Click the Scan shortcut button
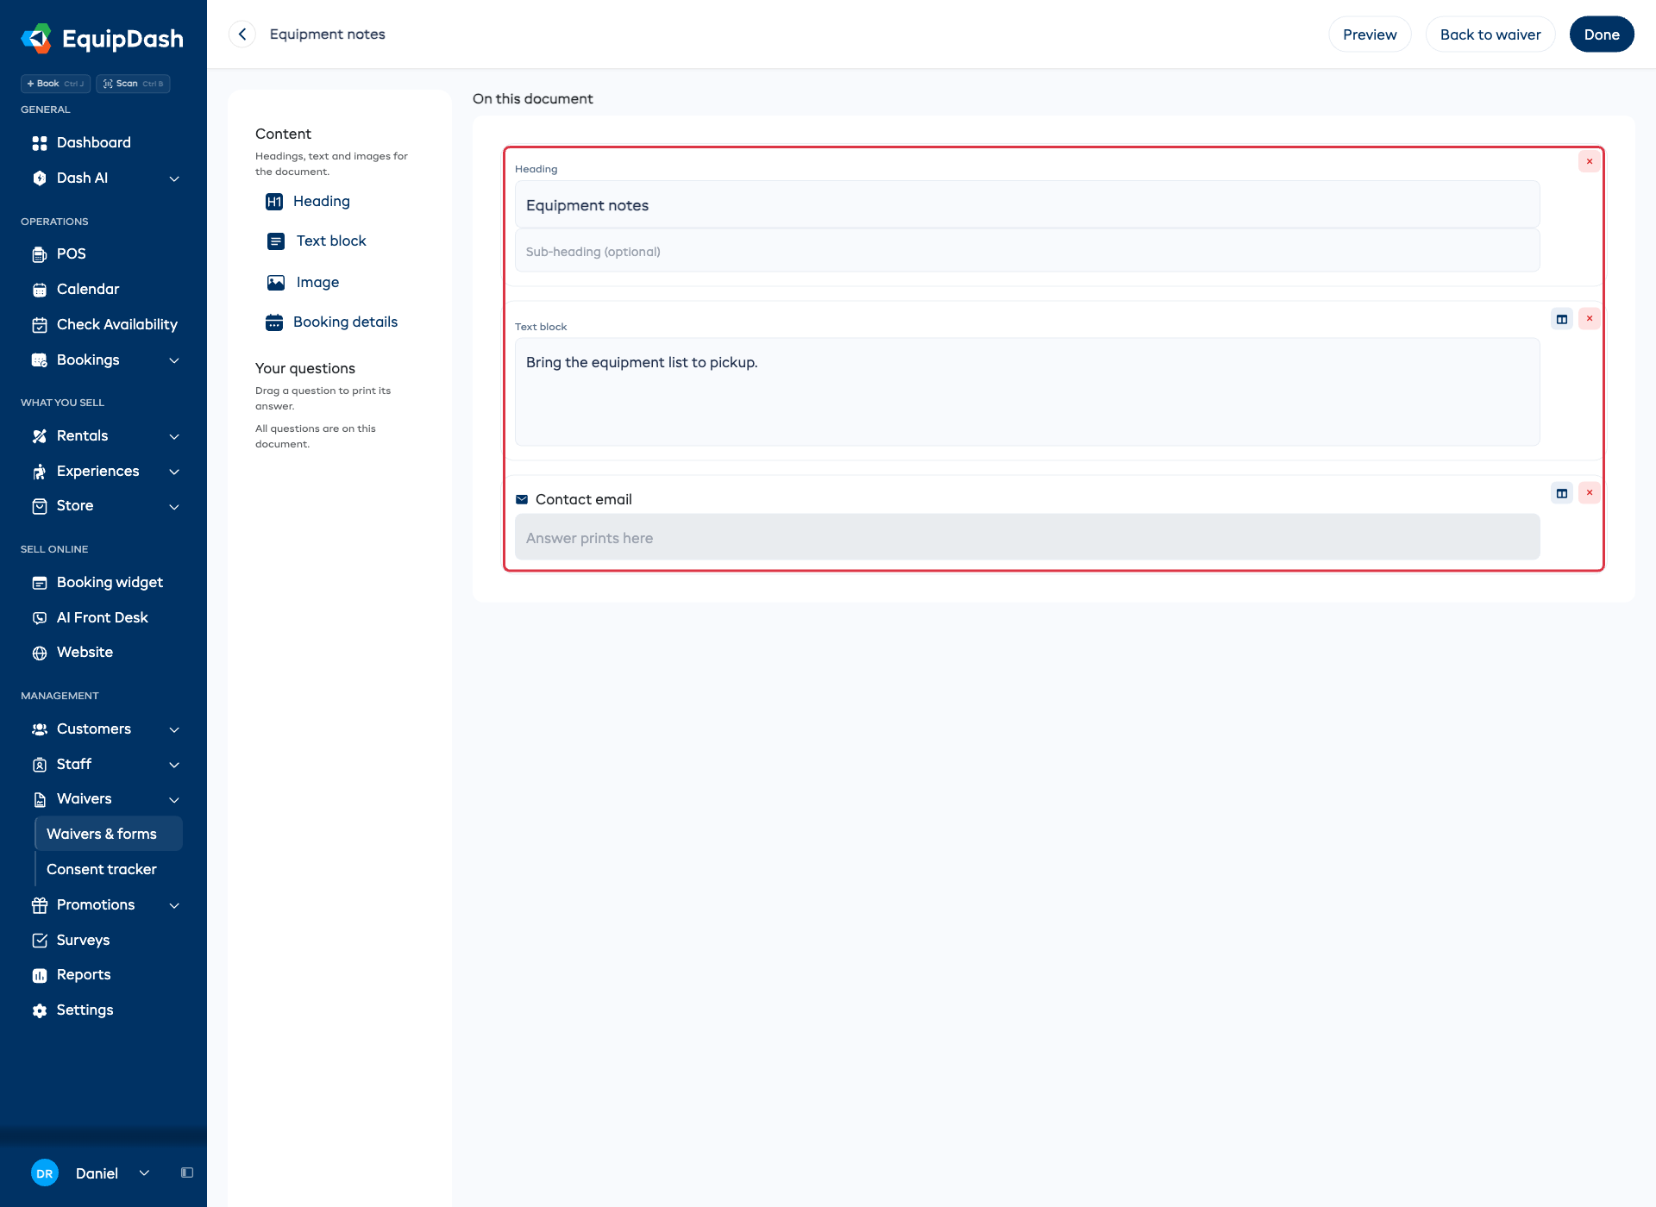The width and height of the screenshot is (1656, 1207). click(133, 84)
